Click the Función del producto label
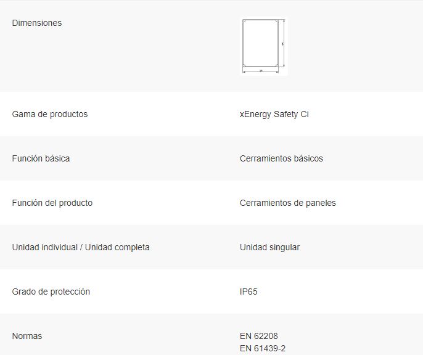The height and width of the screenshot is (355, 423). point(52,203)
